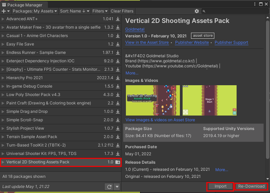This screenshot has height=193, width=270.
Task: Open refresh options dropdown arrow
Action: pyautogui.click(x=117, y=187)
